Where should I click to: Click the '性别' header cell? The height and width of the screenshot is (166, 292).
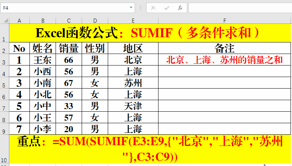[x=95, y=48]
